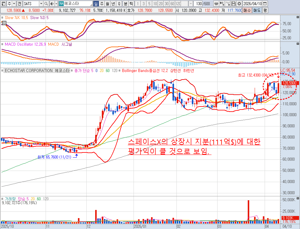Image resolution: width=300 pixels, height=229 pixels.
Task: Open the chart settings gear icon
Action: coord(239,4)
